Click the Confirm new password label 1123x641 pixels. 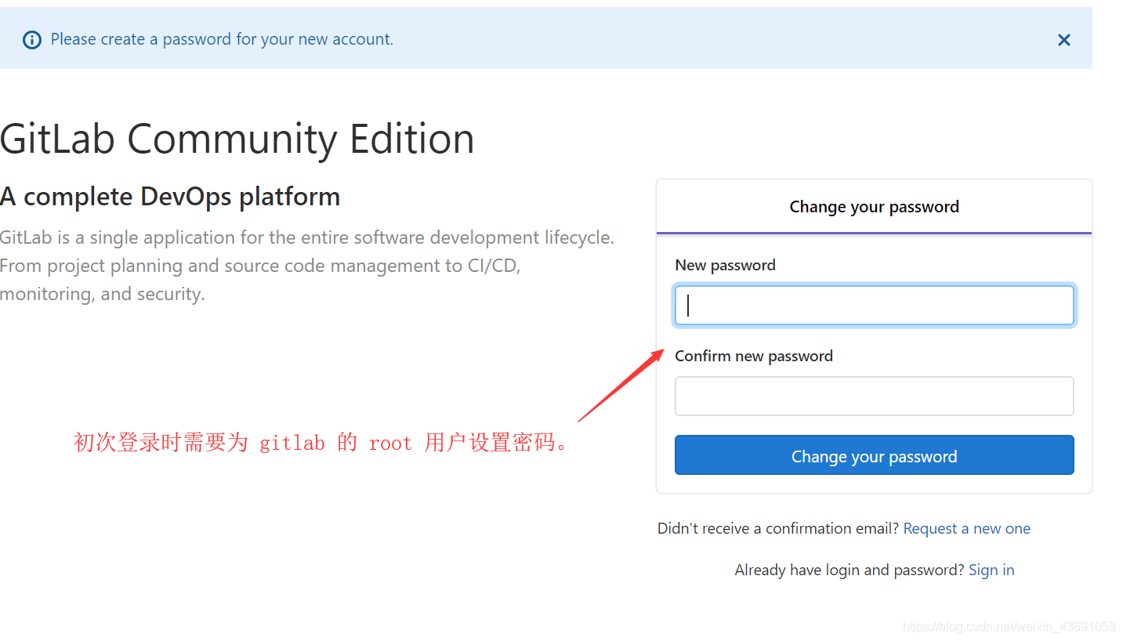click(x=754, y=357)
